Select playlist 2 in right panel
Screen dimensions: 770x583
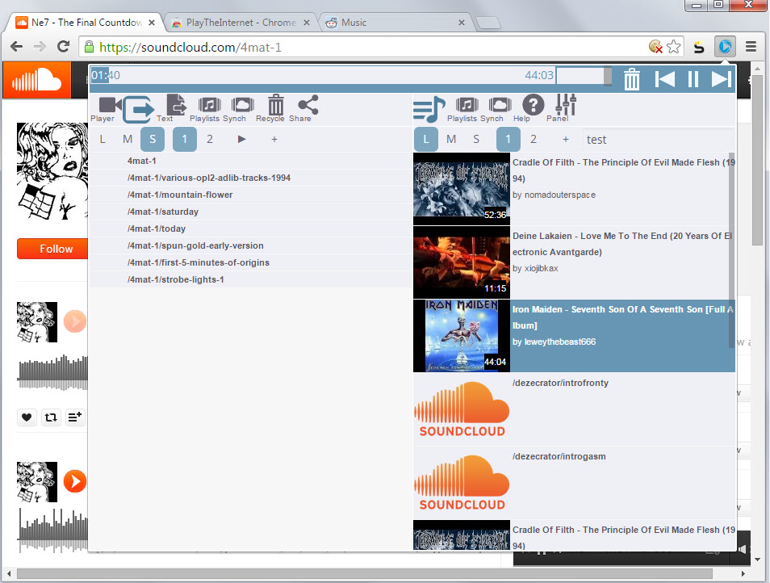(534, 140)
